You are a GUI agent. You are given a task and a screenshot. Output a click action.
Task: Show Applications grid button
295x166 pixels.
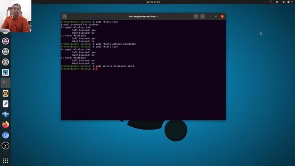coord(6,160)
